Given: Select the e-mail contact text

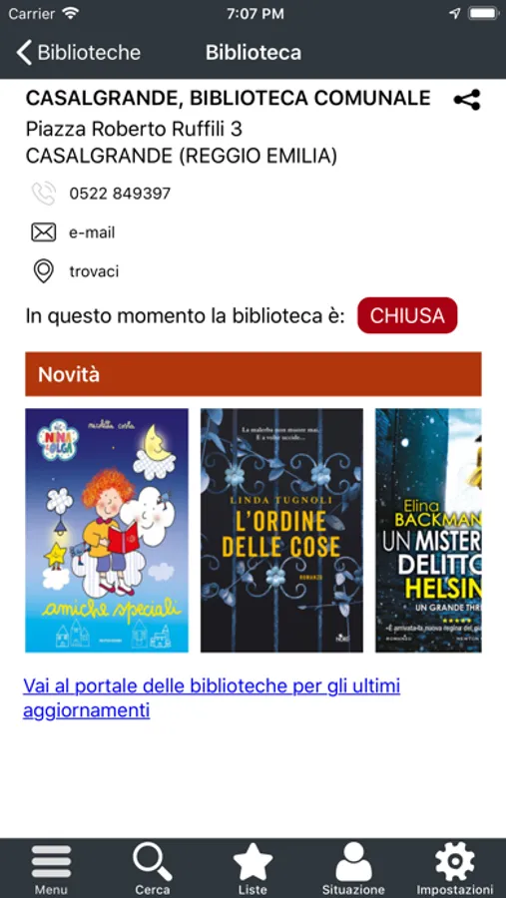Looking at the screenshot, I should tap(92, 232).
